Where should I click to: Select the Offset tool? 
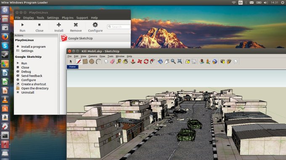point(153,62)
